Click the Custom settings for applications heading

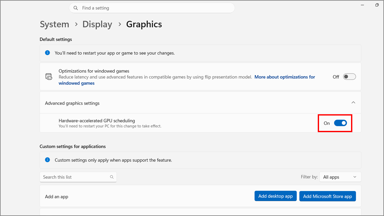point(73,146)
